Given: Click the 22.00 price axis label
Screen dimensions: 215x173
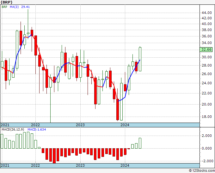Looking at the screenshot, I should point(207,93).
